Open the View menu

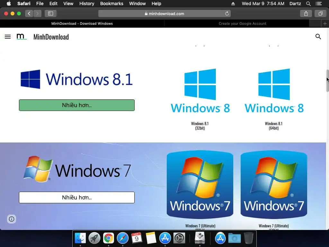pos(68,4)
